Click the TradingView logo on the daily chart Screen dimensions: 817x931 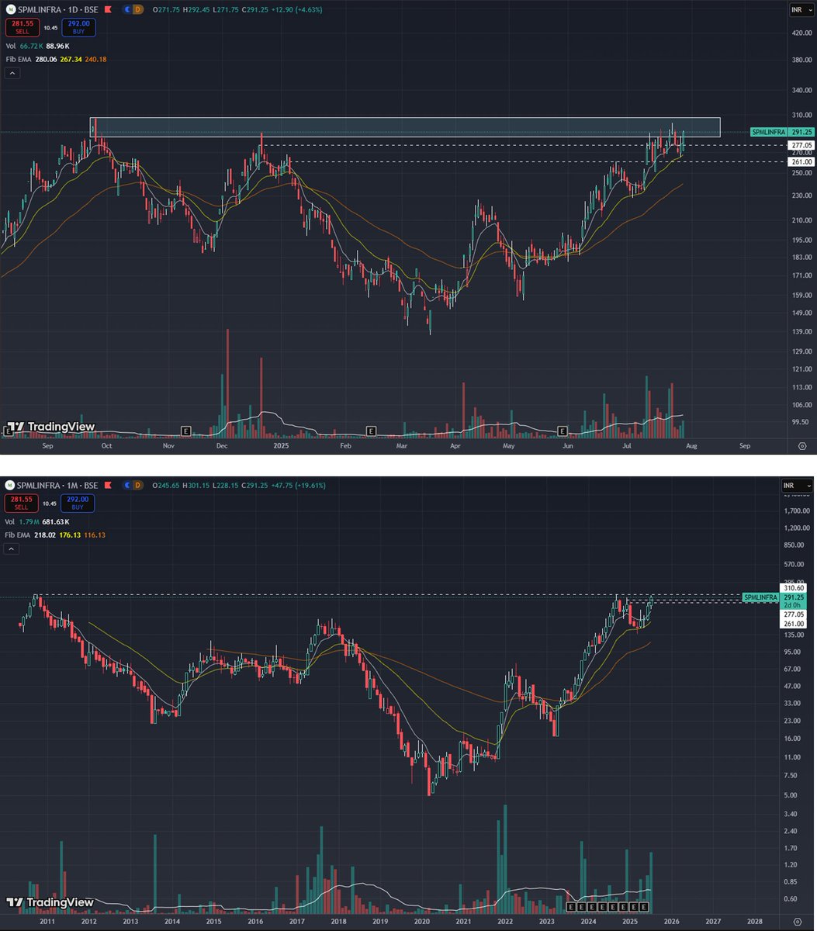(x=50, y=426)
